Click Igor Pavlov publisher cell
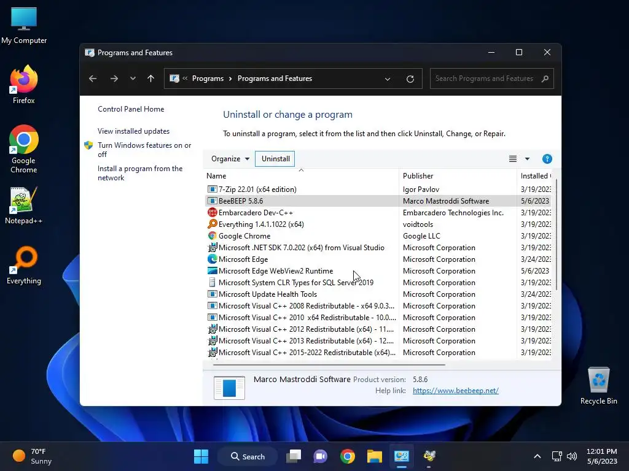This screenshot has height=471, width=629. click(x=421, y=189)
